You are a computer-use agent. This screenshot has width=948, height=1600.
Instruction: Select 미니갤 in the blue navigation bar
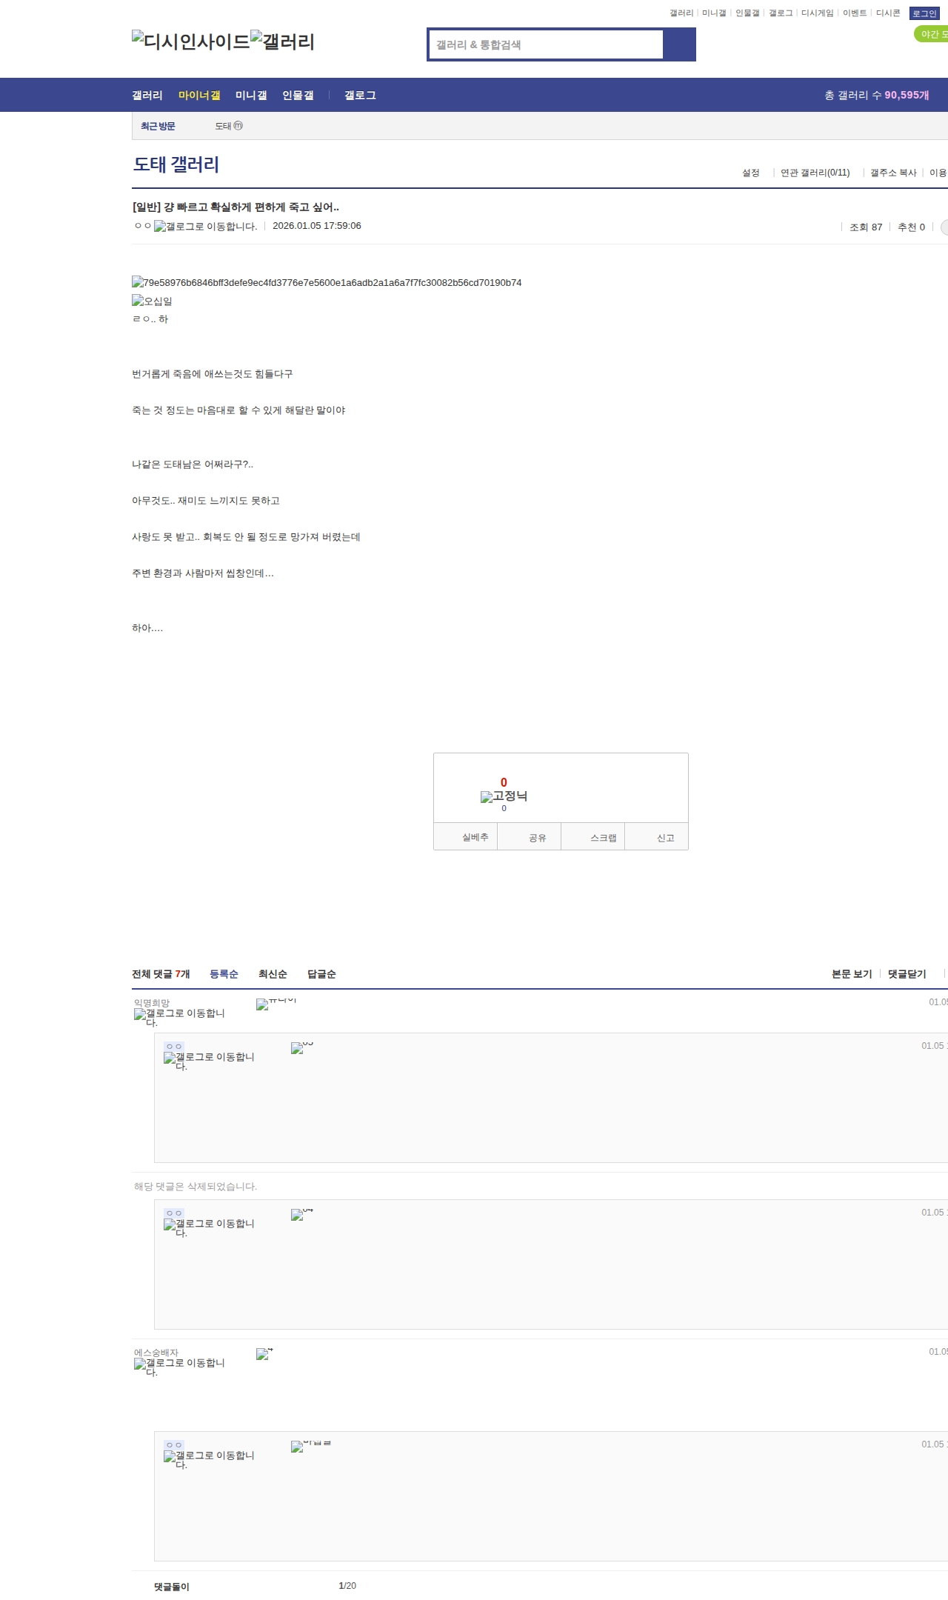point(251,95)
